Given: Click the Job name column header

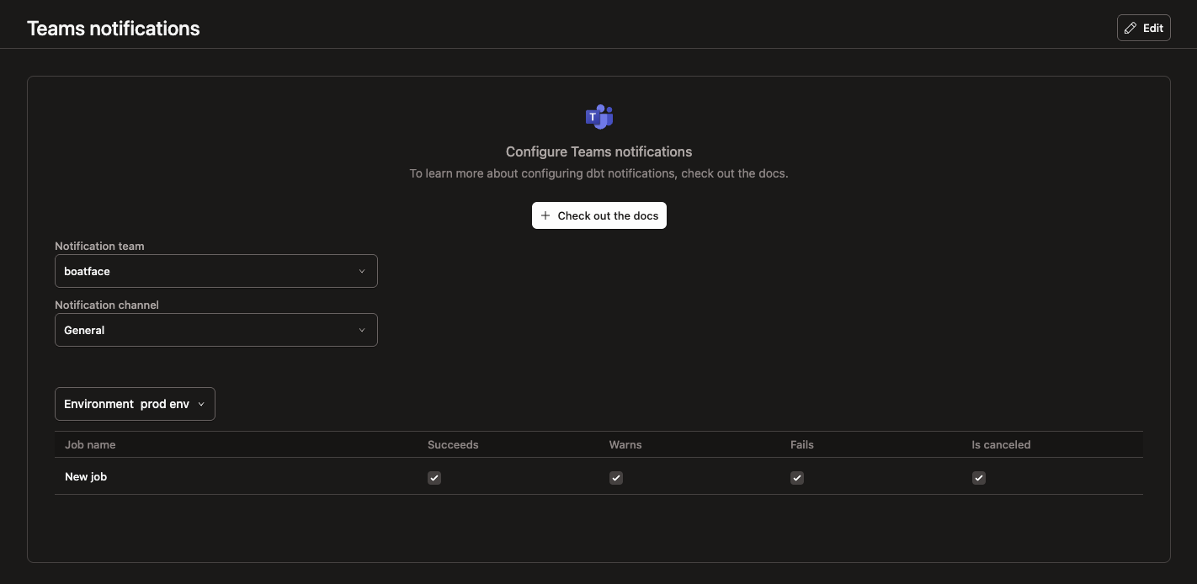Looking at the screenshot, I should pyautogui.click(x=90, y=444).
